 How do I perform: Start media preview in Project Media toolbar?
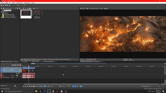[x=28, y=9]
